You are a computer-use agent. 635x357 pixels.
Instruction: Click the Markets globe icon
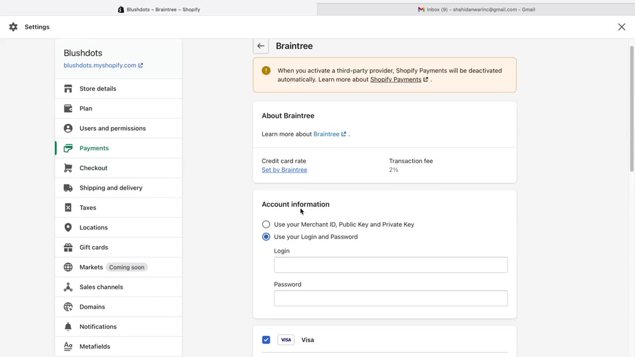[68, 267]
